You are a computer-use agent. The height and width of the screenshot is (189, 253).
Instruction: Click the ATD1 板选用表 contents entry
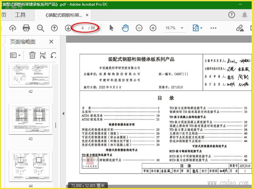click(x=120, y=116)
